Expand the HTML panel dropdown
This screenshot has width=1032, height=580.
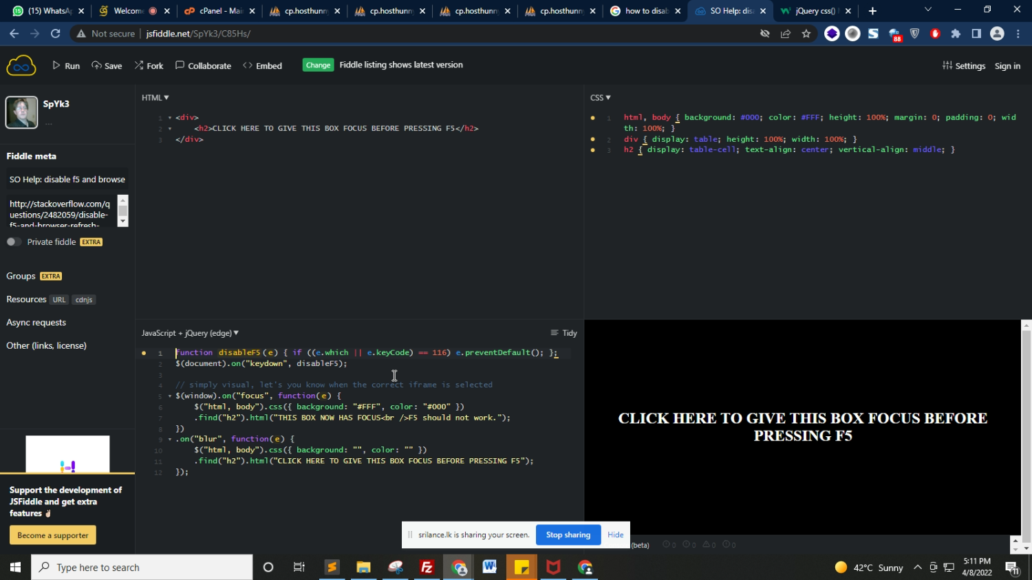(x=155, y=98)
